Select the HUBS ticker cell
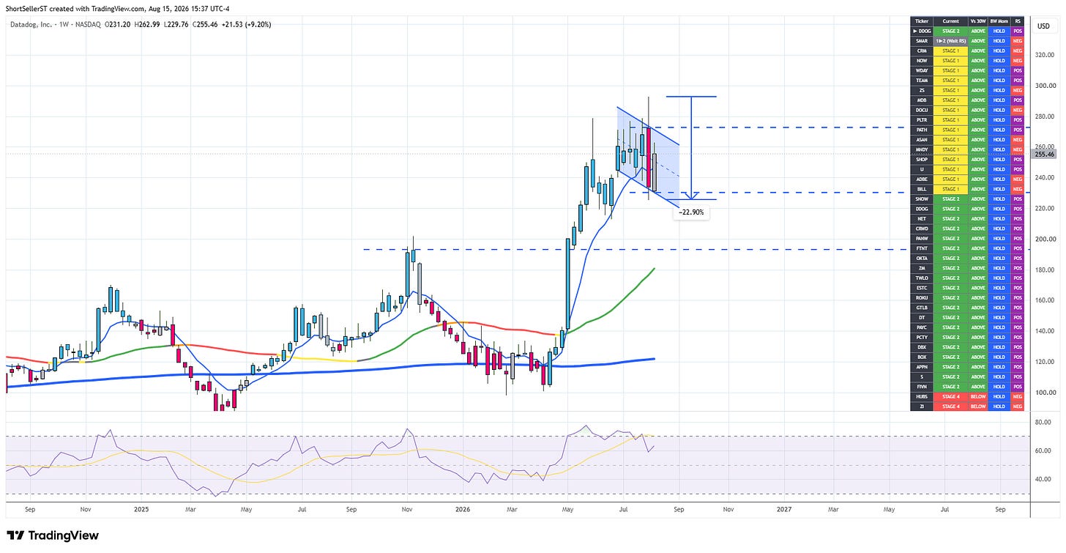The height and width of the screenshot is (553, 1066). point(922,397)
